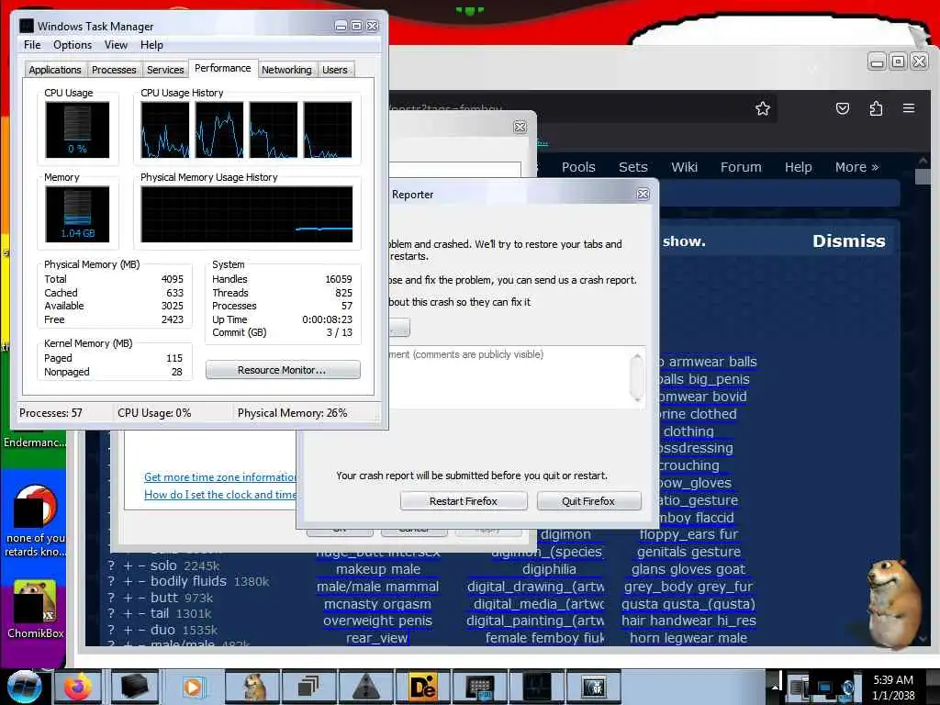Click the minus next to duo tag

coord(141,630)
